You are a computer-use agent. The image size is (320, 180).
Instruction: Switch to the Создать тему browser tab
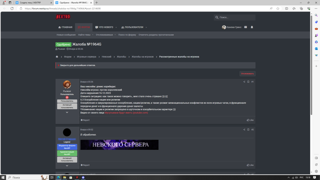(32, 3)
